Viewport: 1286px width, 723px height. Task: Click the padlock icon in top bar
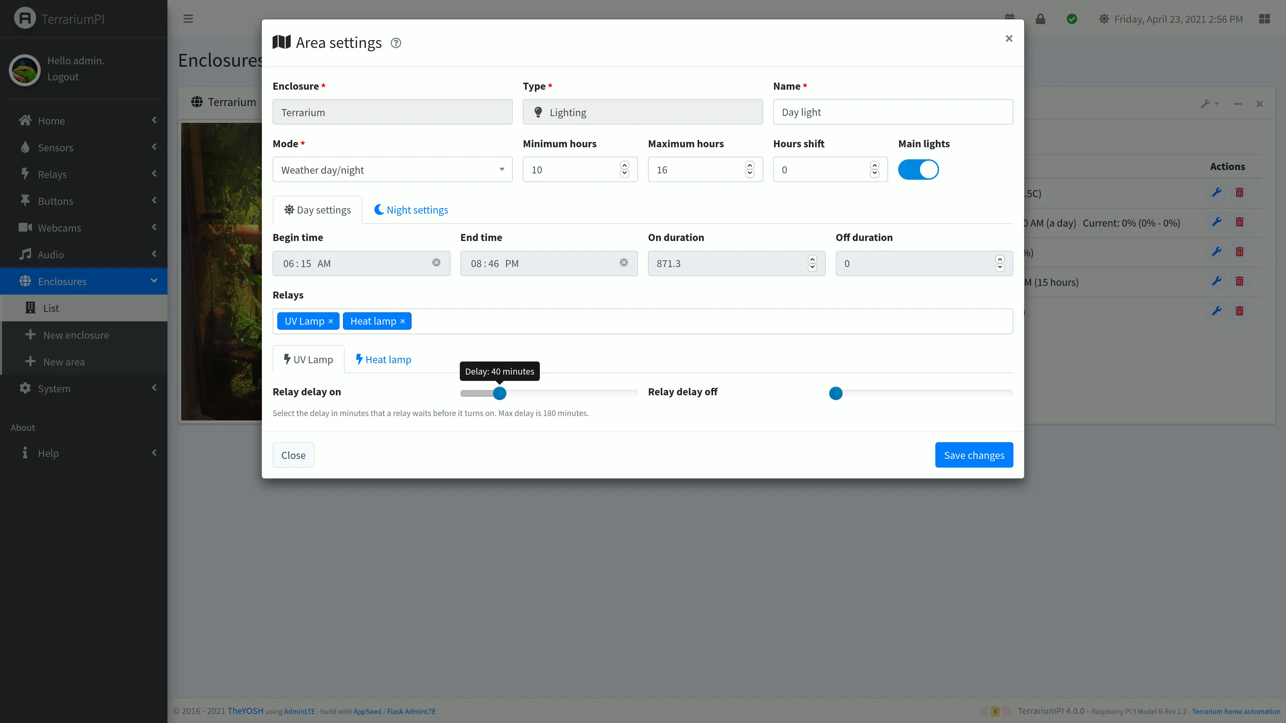coord(1041,19)
